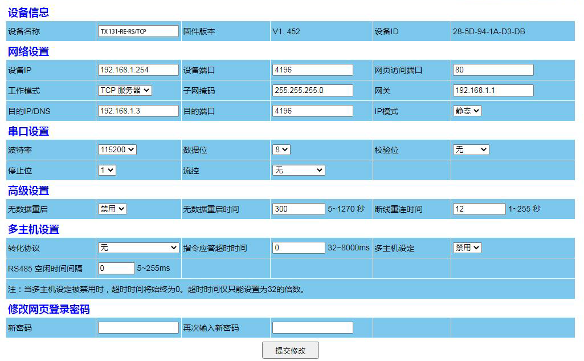The image size is (584, 361).
Task: Open the 多主机设定 dropdown
Action: tap(467, 248)
